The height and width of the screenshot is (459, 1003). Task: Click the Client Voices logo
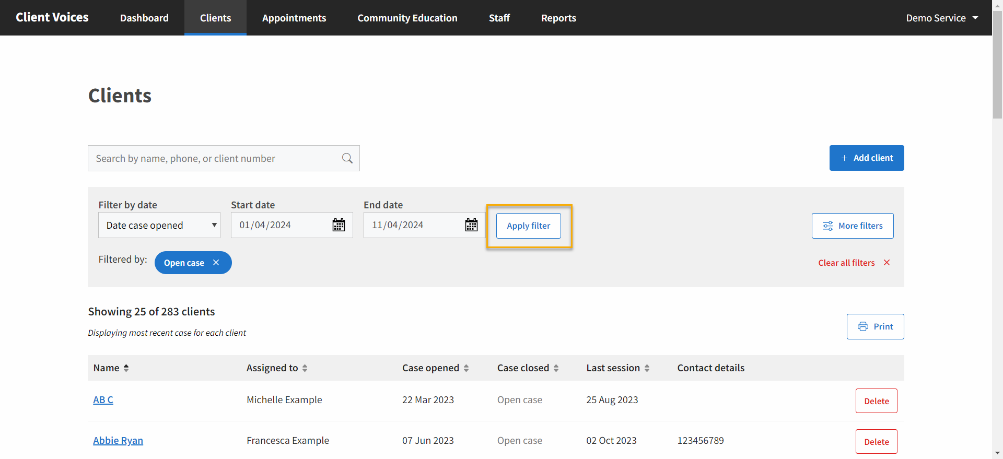click(52, 17)
